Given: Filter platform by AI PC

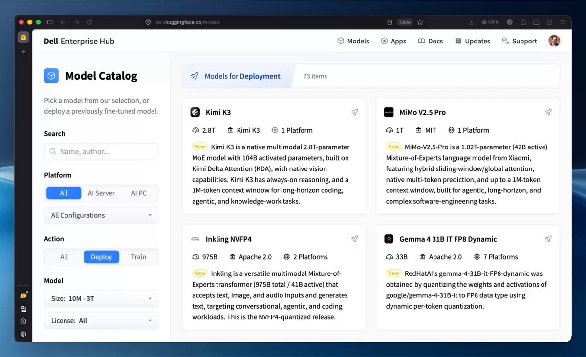Looking at the screenshot, I should pos(139,193).
